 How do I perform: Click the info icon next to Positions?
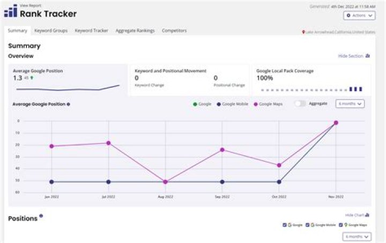(x=41, y=216)
